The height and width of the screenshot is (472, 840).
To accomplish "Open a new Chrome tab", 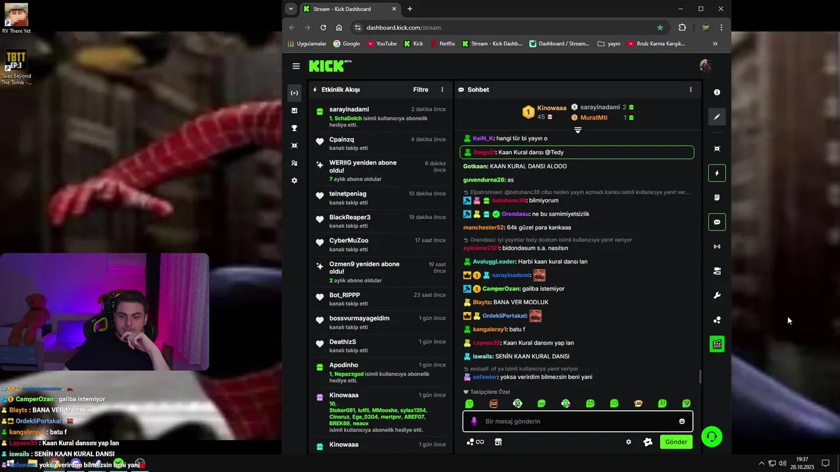I will pyautogui.click(x=409, y=9).
